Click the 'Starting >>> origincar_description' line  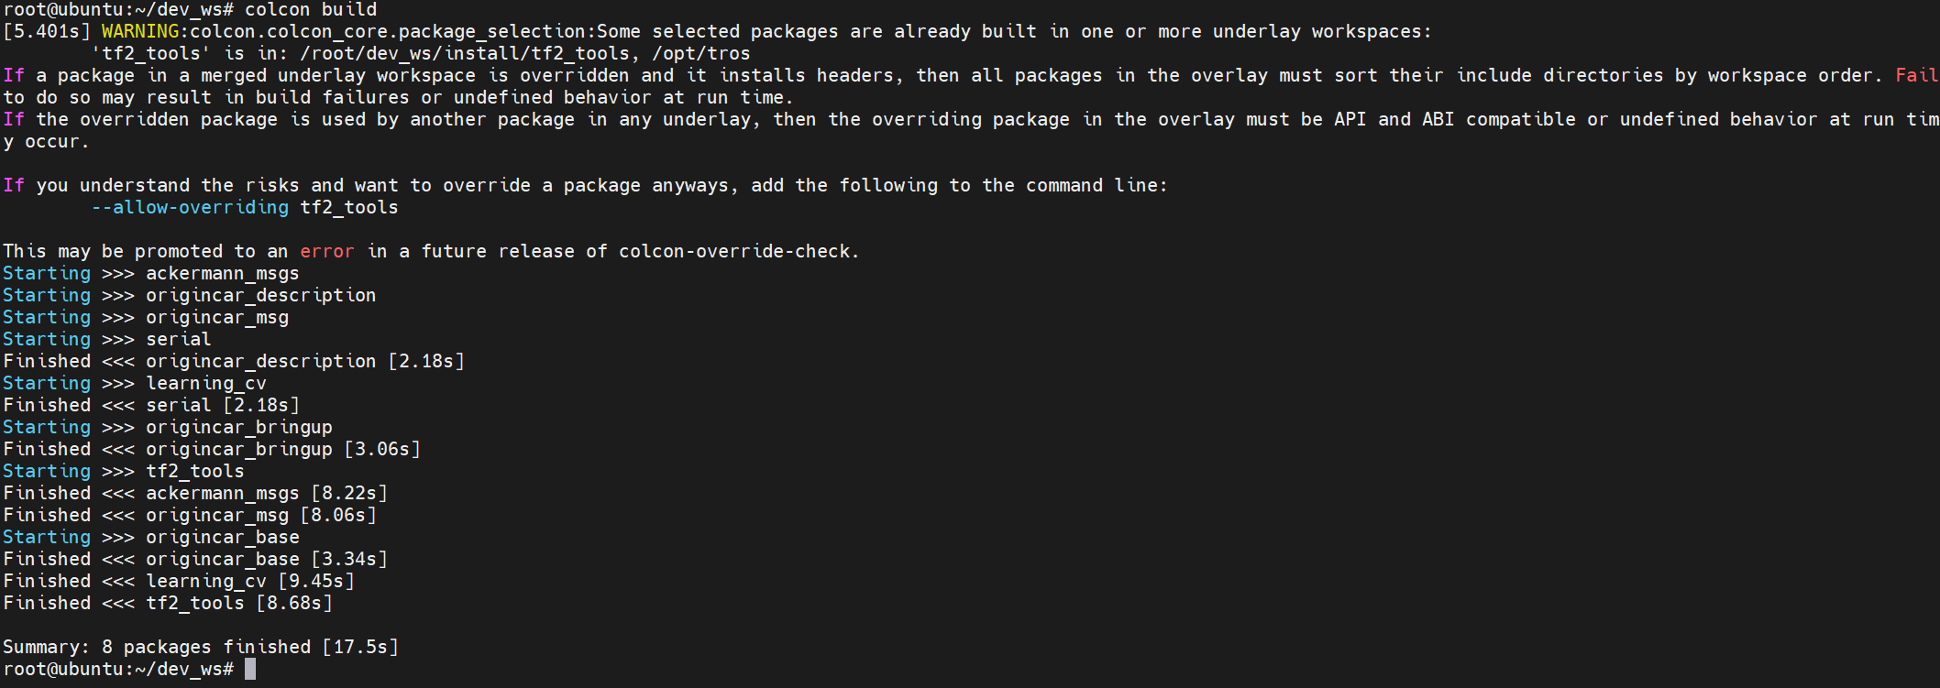[190, 296]
